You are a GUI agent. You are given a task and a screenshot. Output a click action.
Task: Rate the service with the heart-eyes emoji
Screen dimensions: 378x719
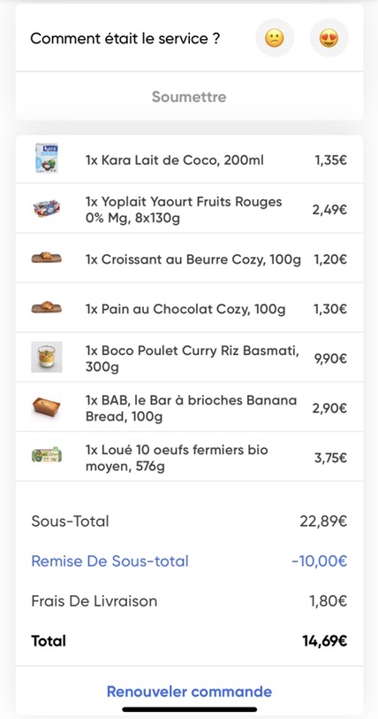click(x=329, y=38)
